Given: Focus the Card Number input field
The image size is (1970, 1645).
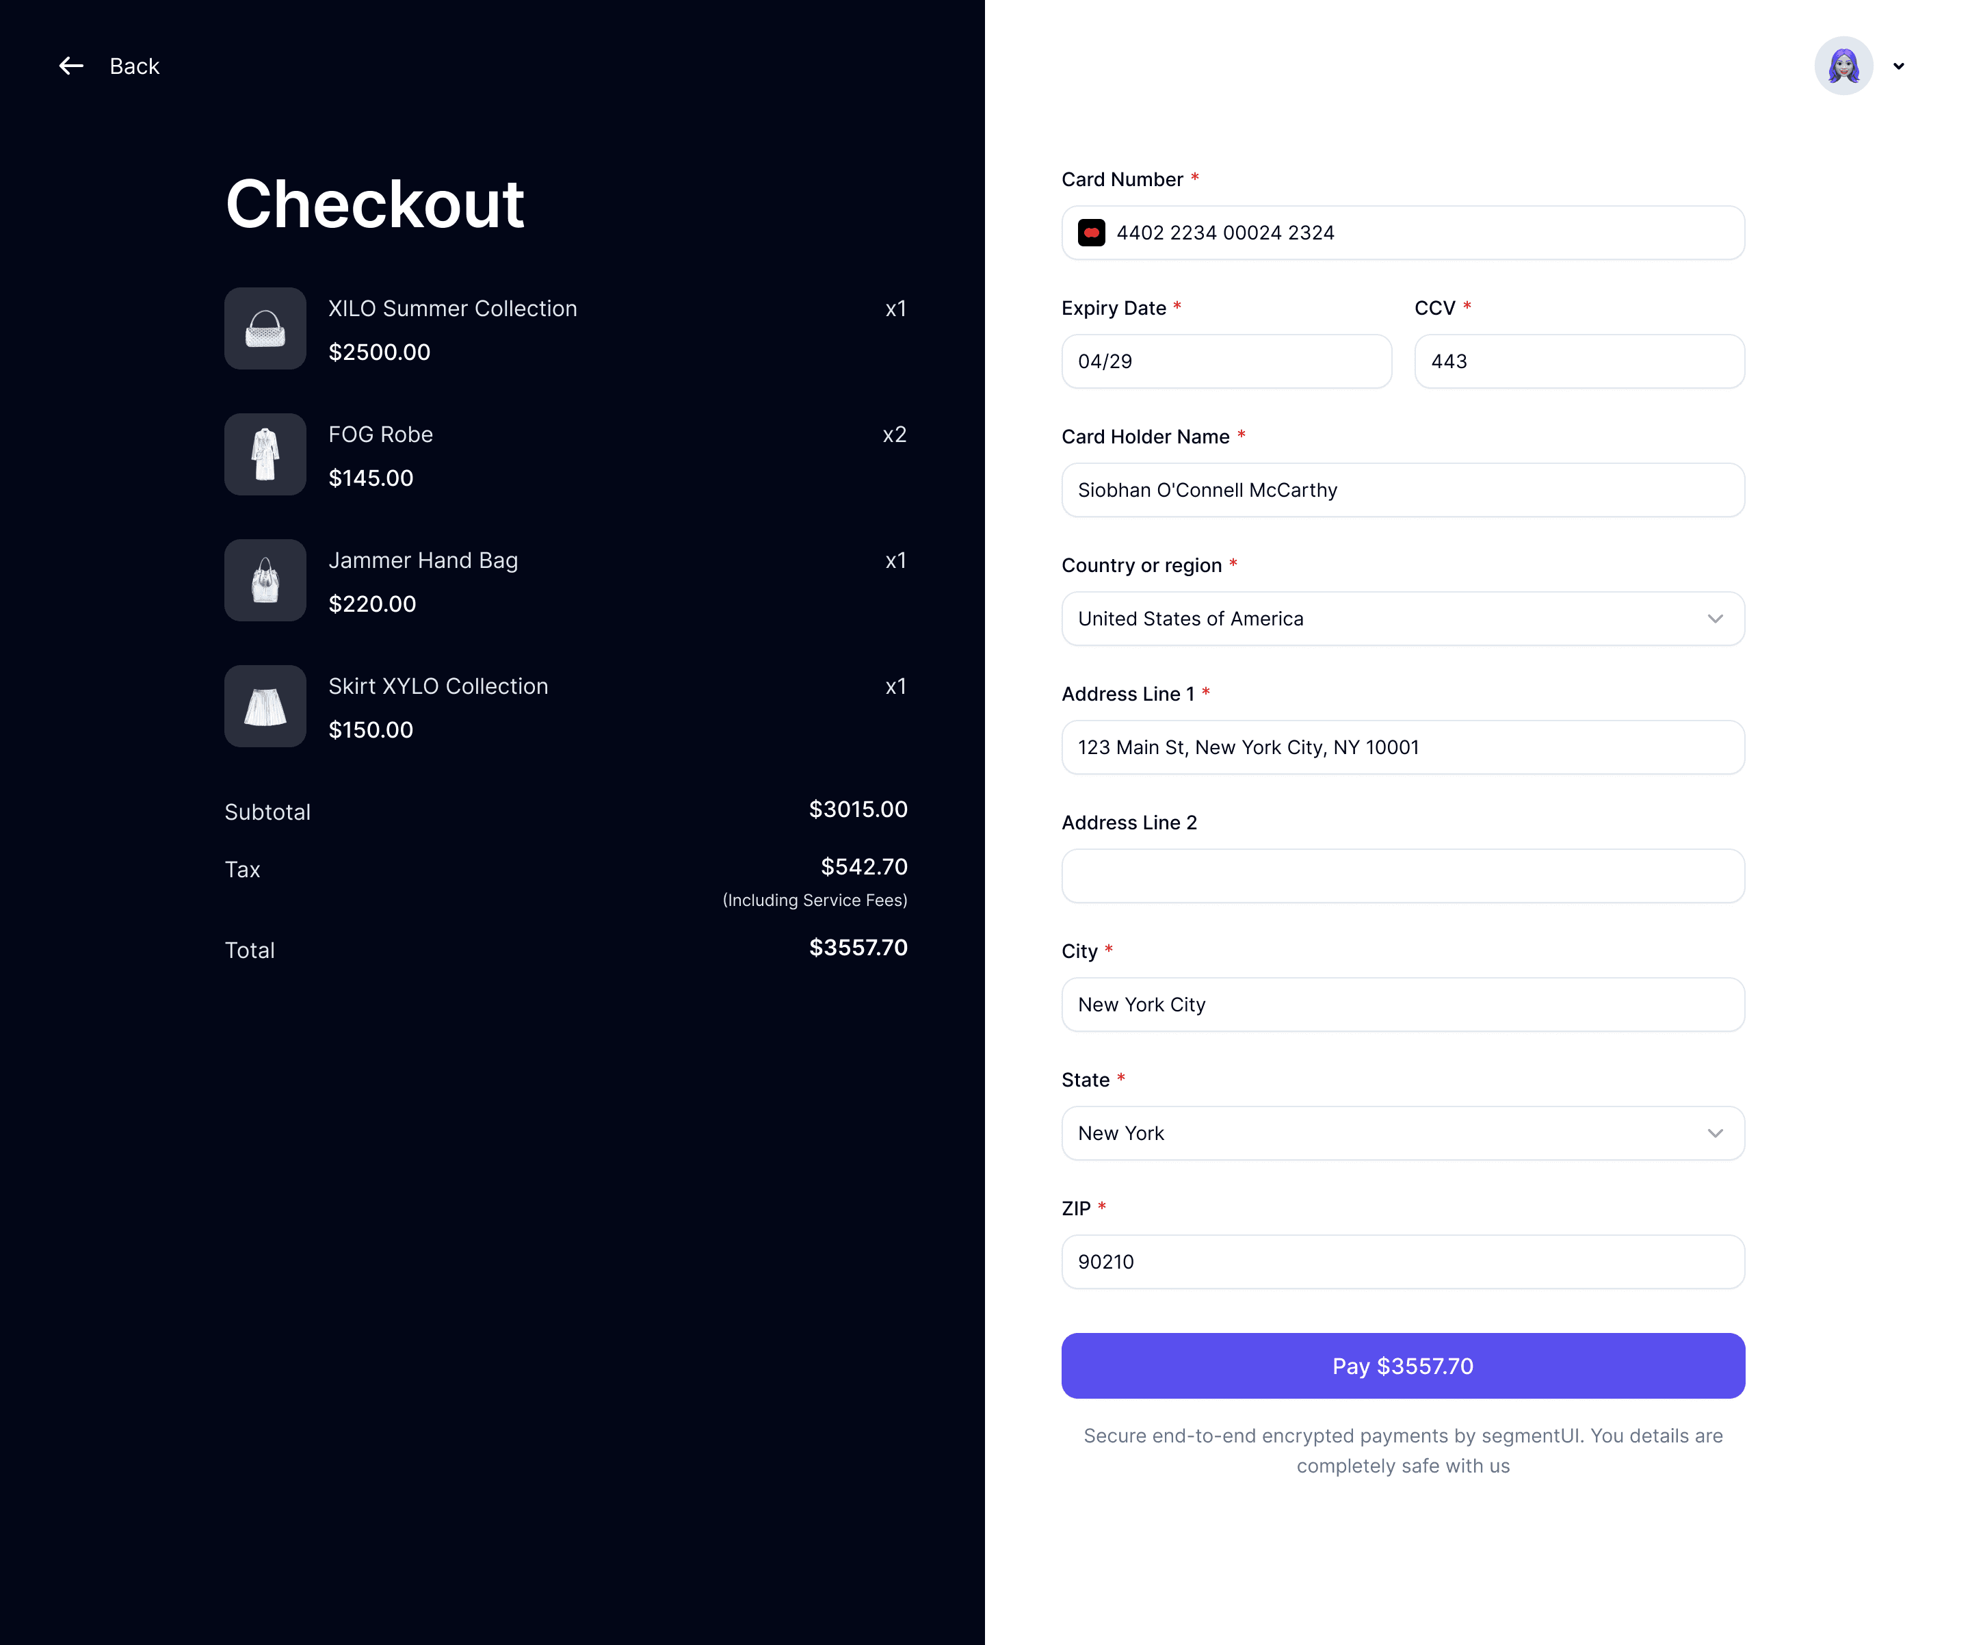Looking at the screenshot, I should 1402,233.
